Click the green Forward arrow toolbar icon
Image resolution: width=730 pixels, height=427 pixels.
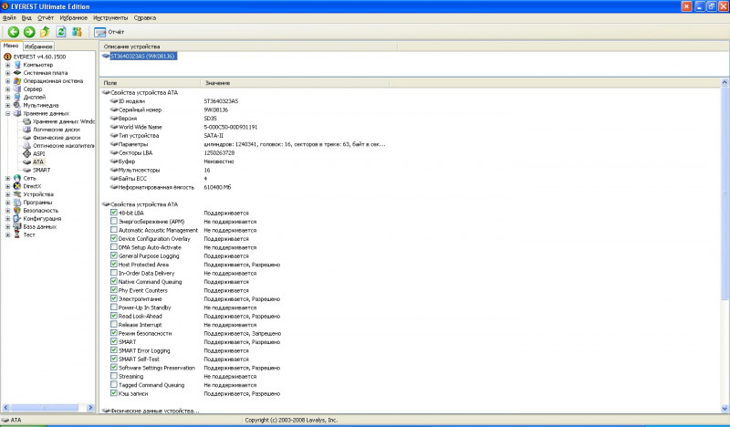[29, 32]
